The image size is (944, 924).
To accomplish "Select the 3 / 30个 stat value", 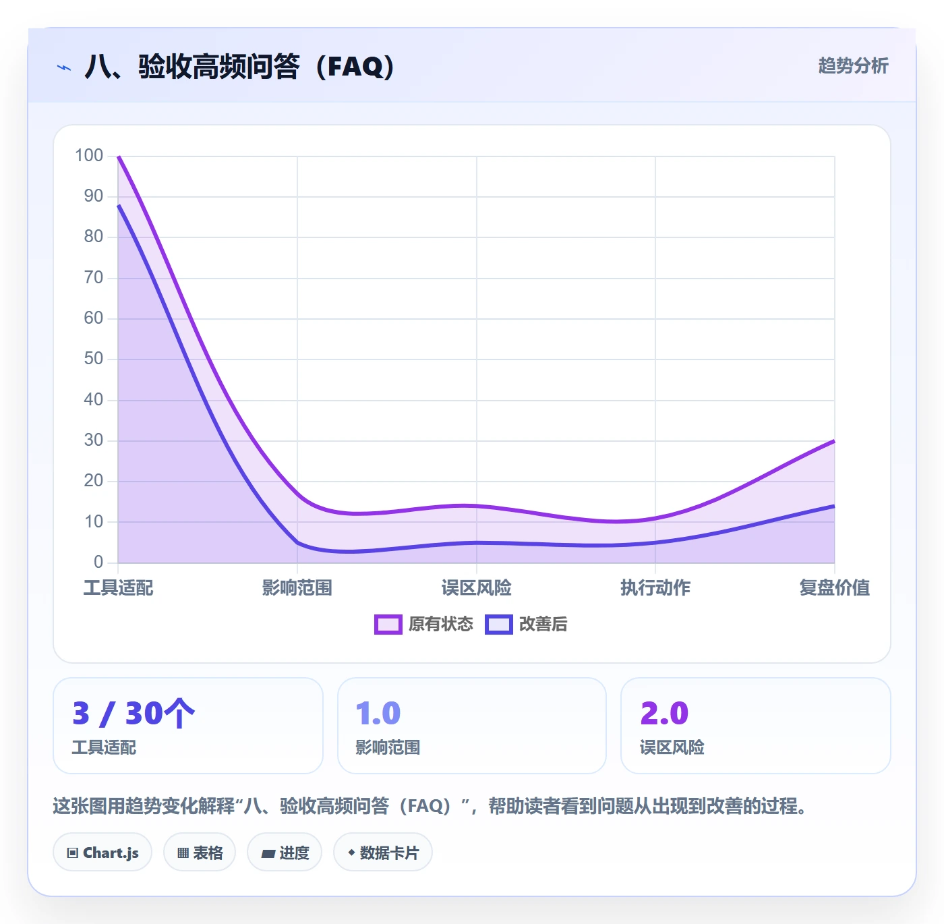I will 134,713.
